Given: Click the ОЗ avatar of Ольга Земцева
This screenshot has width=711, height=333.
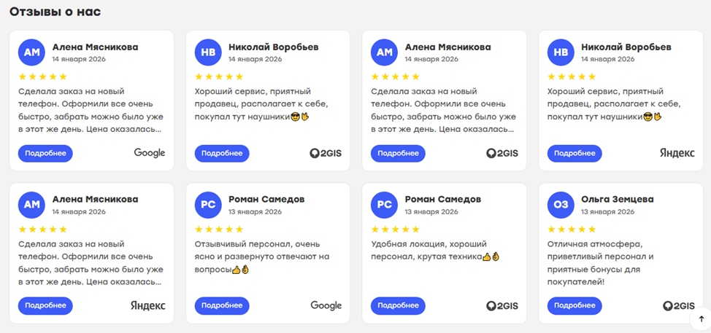Looking at the screenshot, I should point(561,205).
